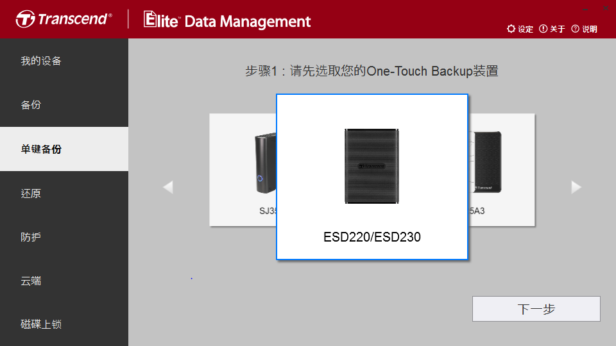This screenshot has height=346, width=616.
Task: Choose the SJ35 desktop drive card
Action: [x=243, y=170]
